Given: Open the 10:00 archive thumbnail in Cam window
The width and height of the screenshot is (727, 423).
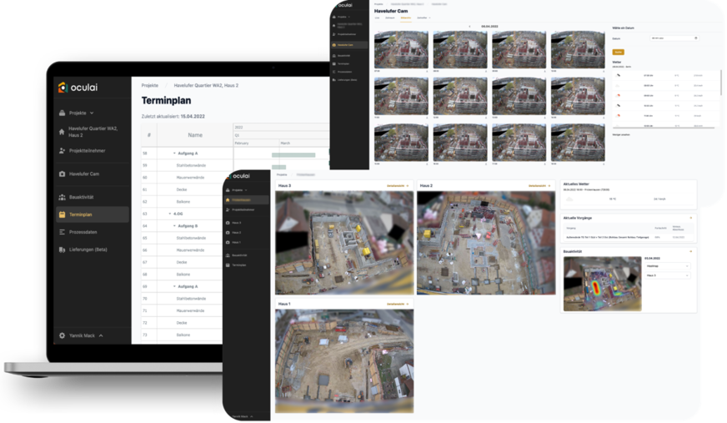Looking at the screenshot, I should point(578,49).
